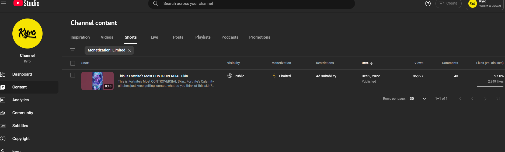Click the Subtitles icon in sidebar
The width and height of the screenshot is (505, 152).
point(3,126)
